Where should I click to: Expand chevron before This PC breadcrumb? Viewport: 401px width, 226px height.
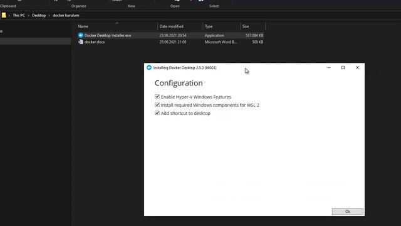(9, 15)
